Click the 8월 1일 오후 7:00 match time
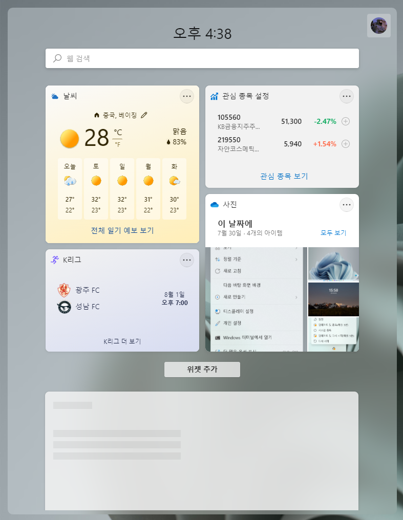This screenshot has width=403, height=520. (x=175, y=298)
